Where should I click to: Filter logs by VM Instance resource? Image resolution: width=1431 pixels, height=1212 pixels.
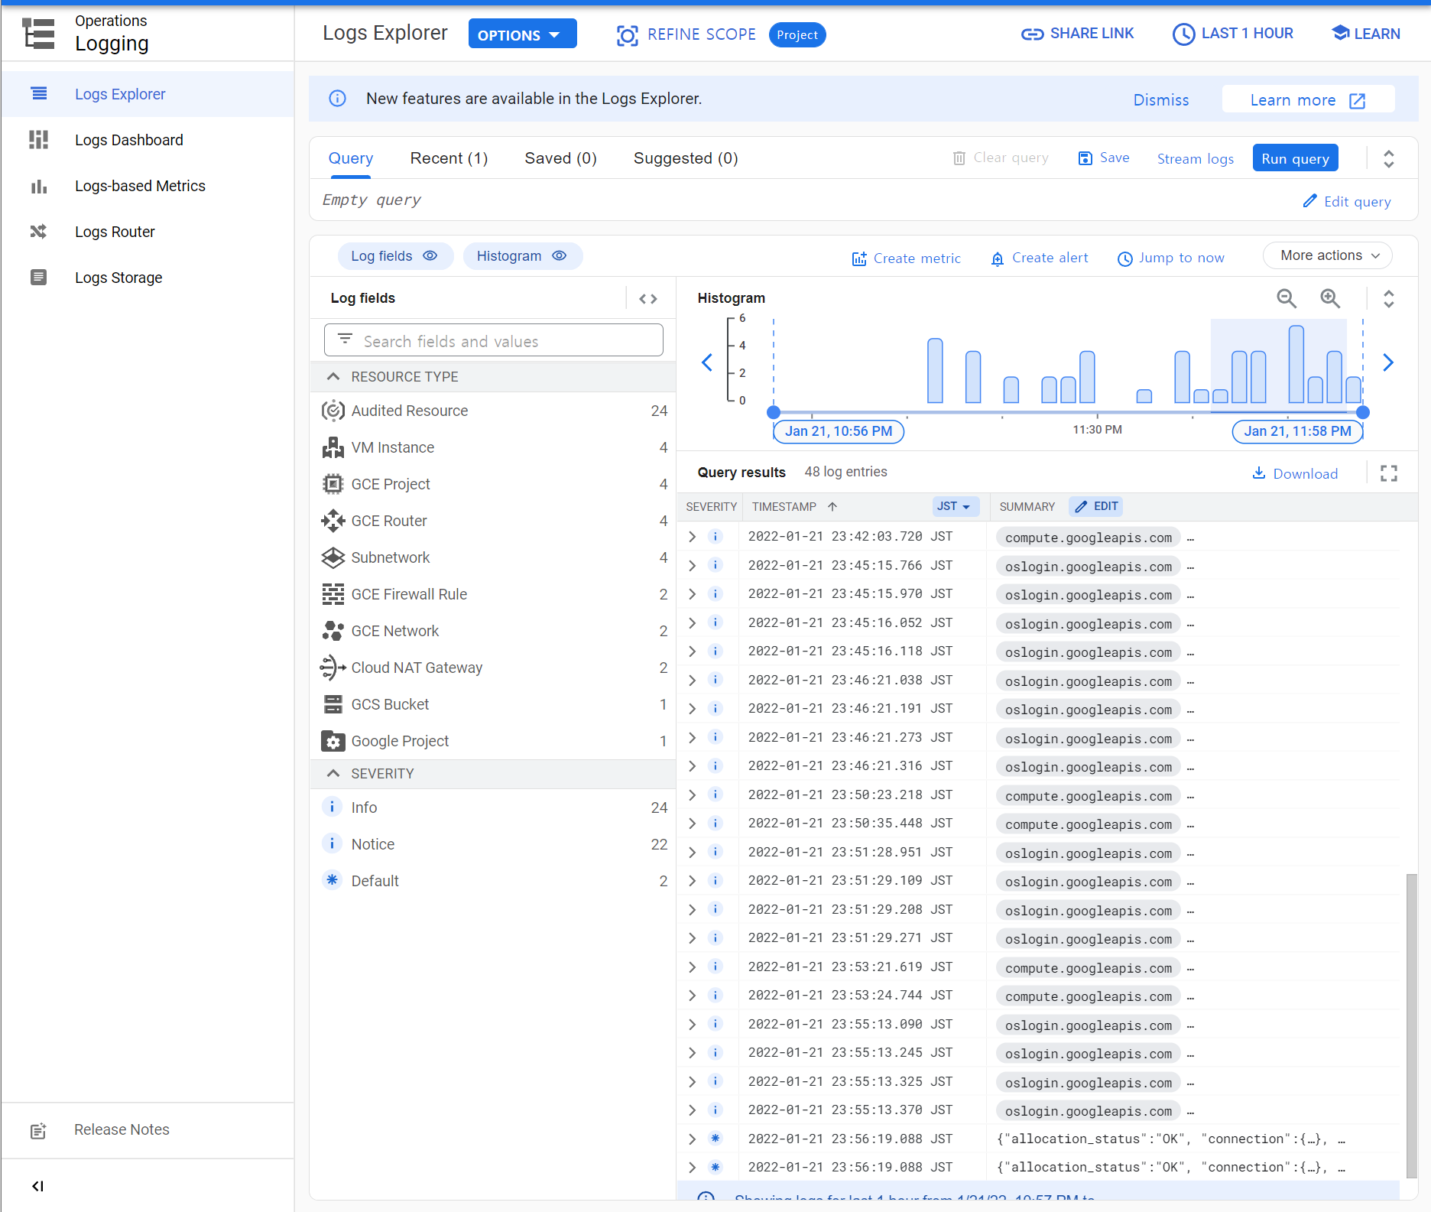click(493, 447)
